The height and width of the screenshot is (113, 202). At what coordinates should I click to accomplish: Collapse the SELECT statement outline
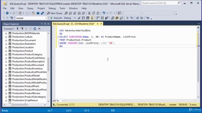click(x=58, y=37)
